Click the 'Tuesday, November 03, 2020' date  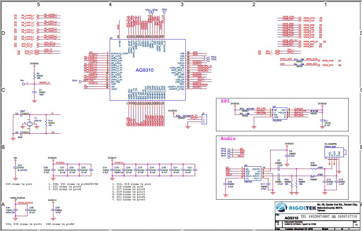299,229
